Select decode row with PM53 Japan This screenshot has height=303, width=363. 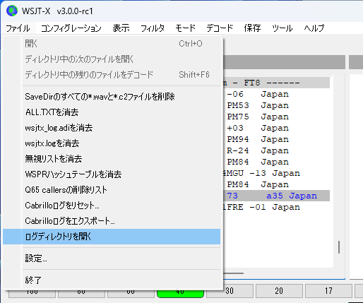[x=277, y=105]
